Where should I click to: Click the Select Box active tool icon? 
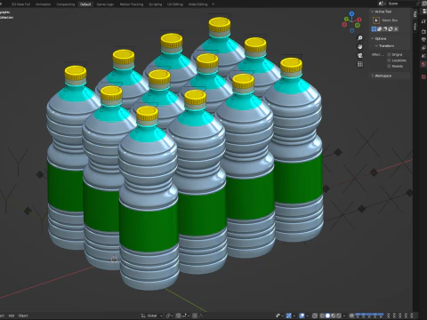pyautogui.click(x=376, y=20)
